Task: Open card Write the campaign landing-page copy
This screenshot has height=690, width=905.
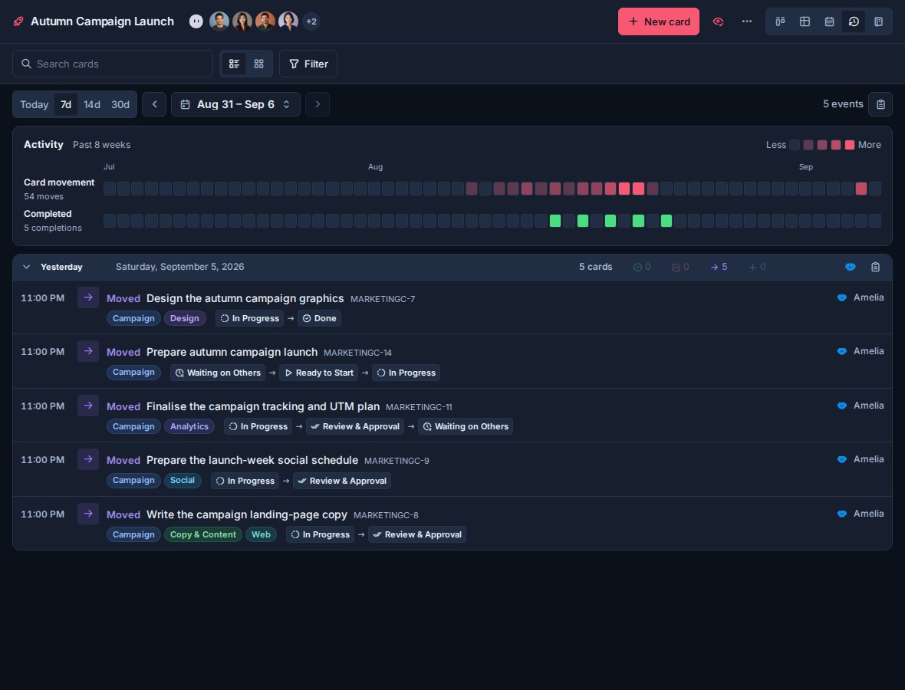Action: tap(246, 514)
